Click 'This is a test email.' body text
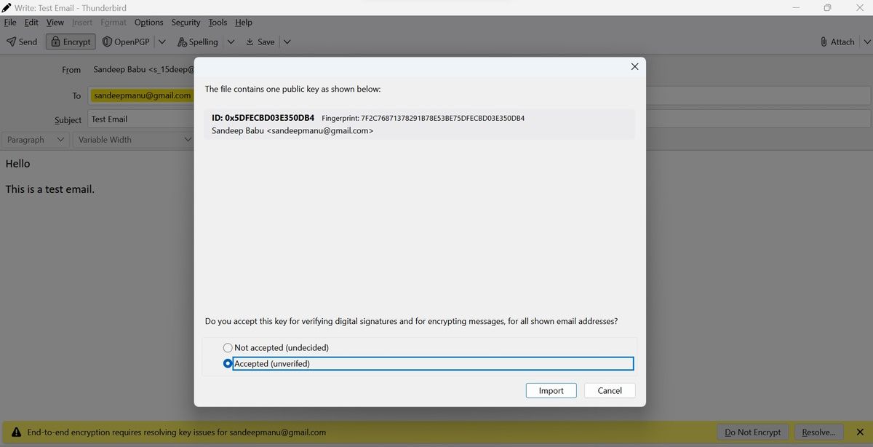The image size is (873, 447). tap(50, 189)
